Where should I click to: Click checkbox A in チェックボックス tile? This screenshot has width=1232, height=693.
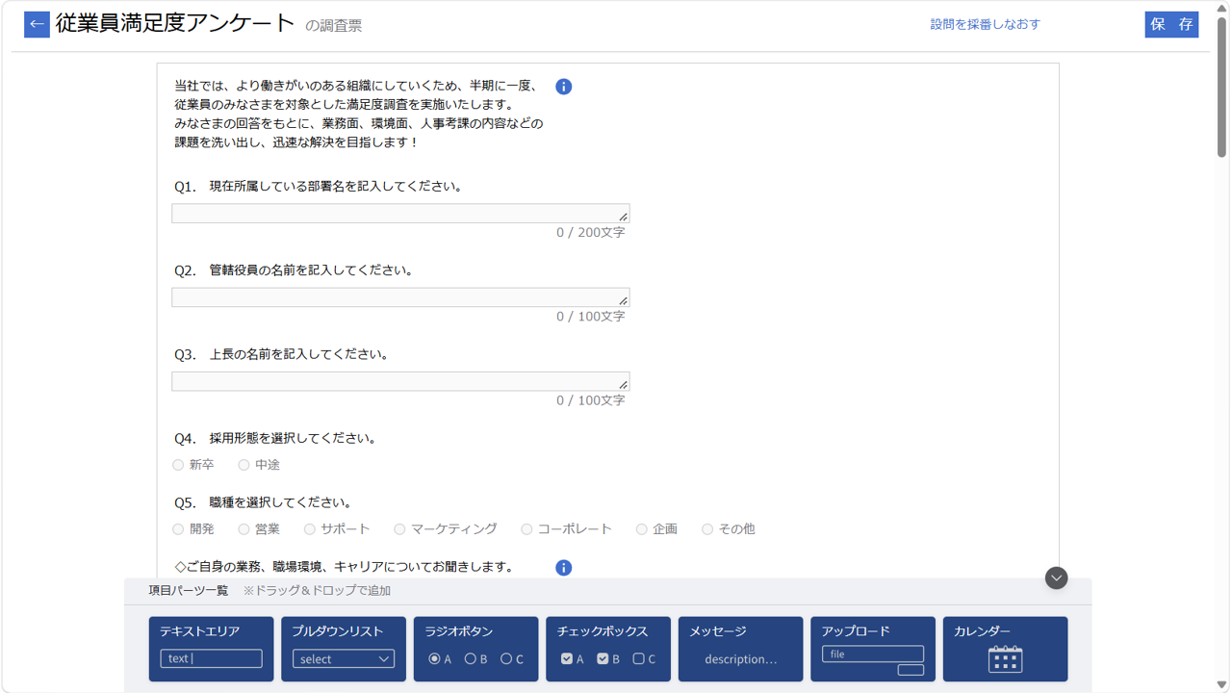(x=567, y=659)
